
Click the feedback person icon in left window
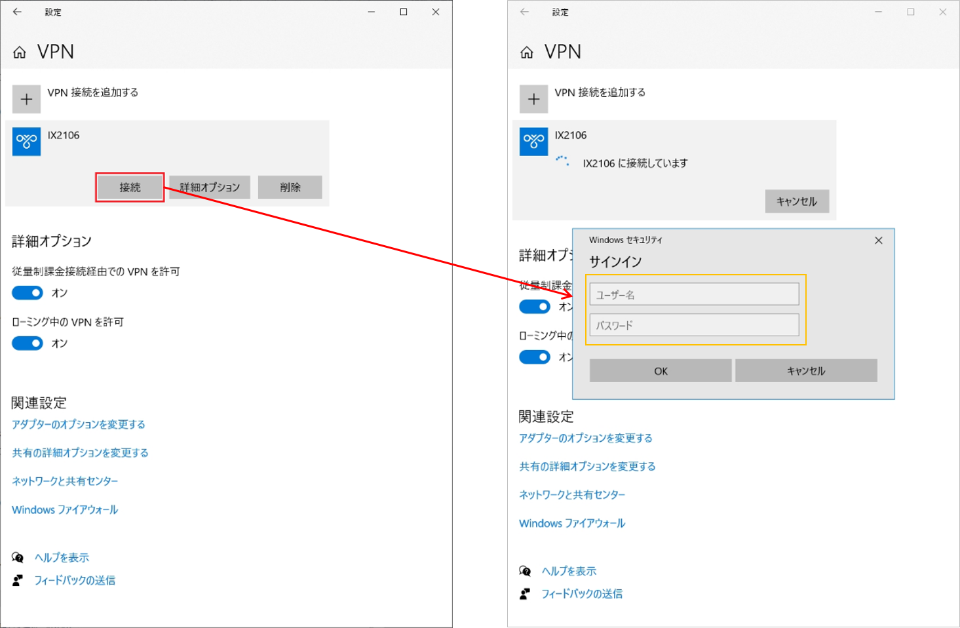click(18, 580)
